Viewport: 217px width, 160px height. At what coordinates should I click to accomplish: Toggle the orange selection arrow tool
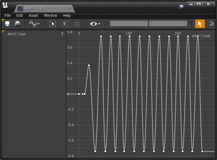[200, 24]
